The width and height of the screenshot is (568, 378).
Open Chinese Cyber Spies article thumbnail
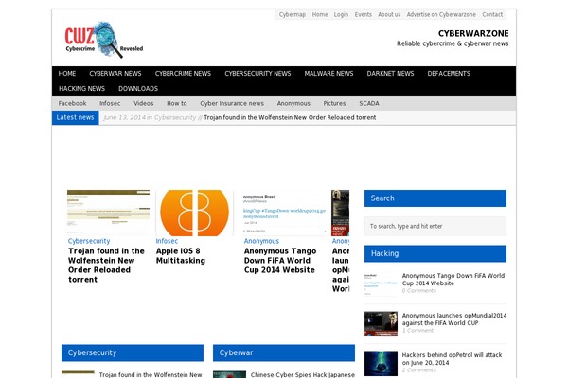pyautogui.click(x=230, y=374)
